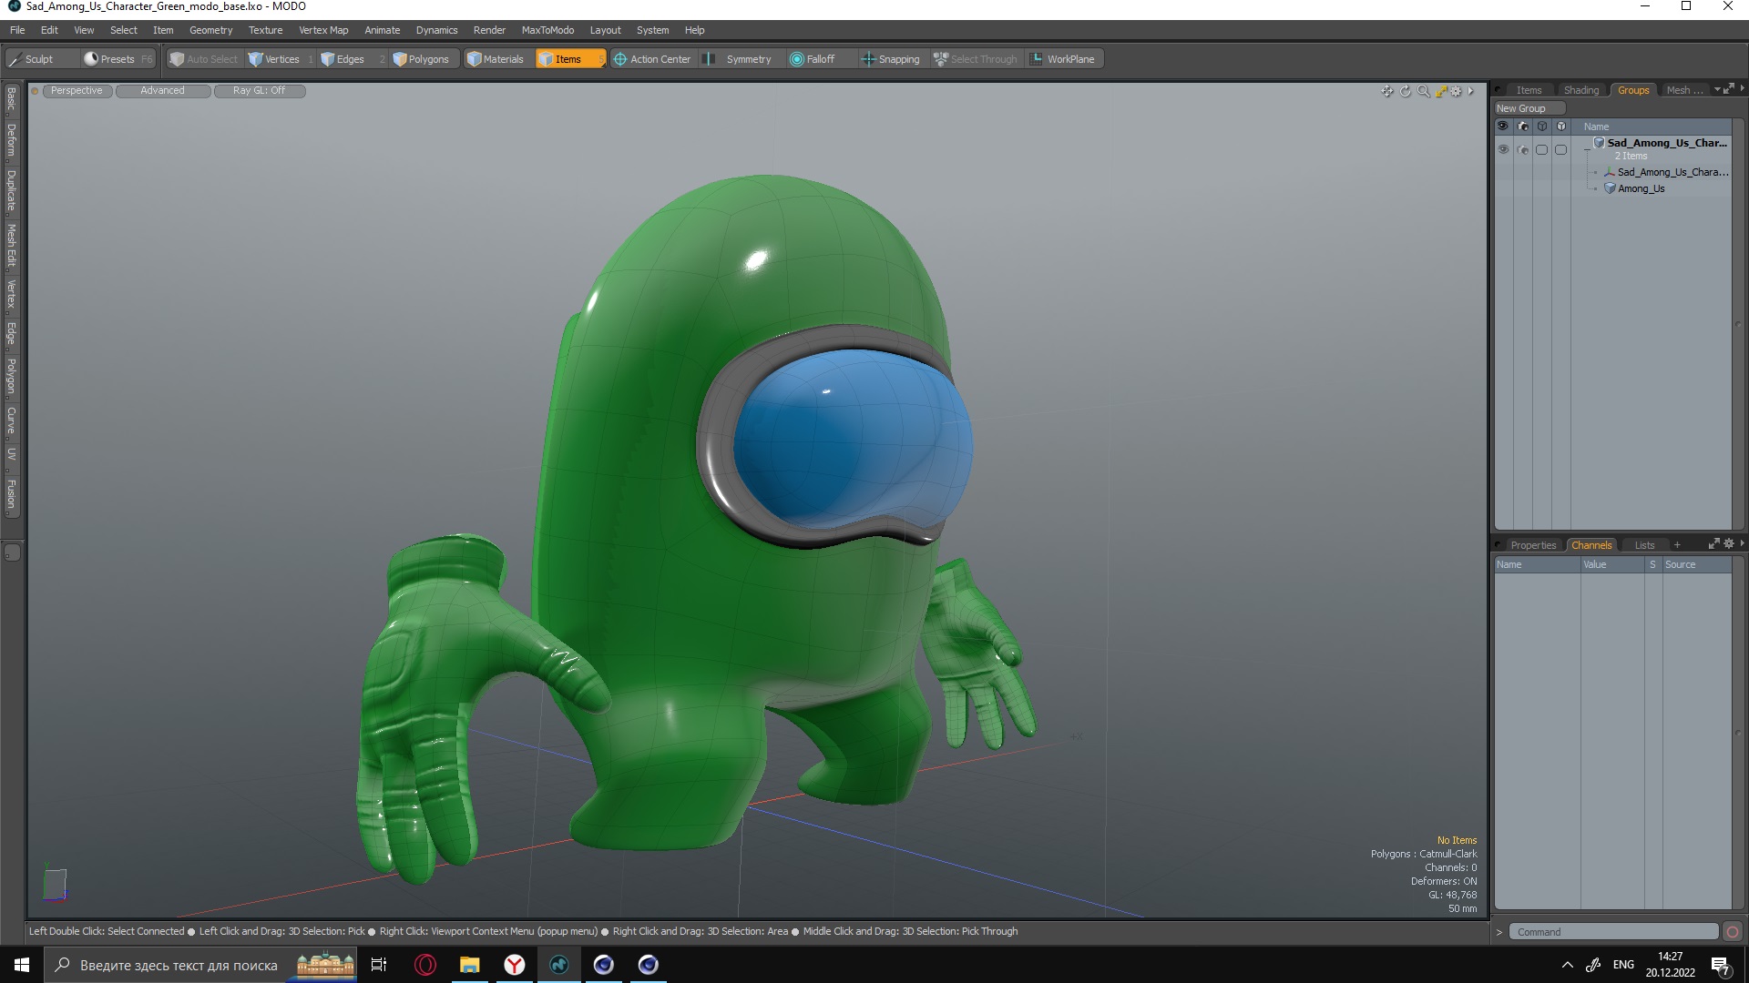Screen dimensions: 1749x983
Task: Select the Among_Us mesh item
Action: (x=1641, y=188)
